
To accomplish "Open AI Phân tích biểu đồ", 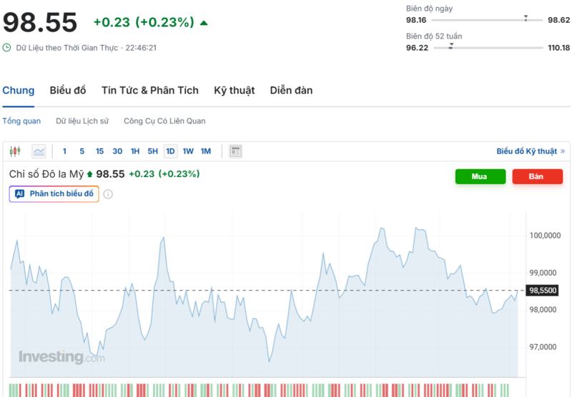I will [54, 194].
